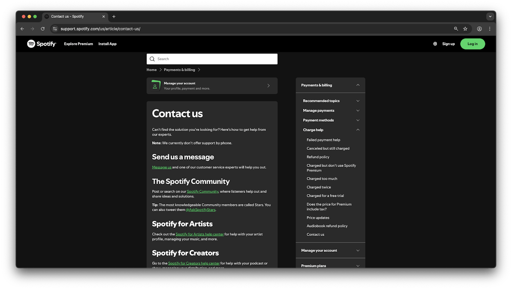Open Spotify for Artists help center link
The image size is (512, 289).
200,234
